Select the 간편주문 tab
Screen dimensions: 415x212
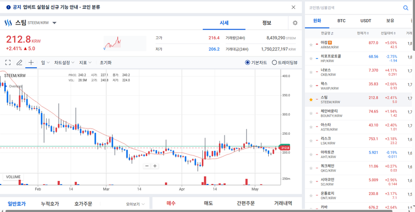click(245, 203)
